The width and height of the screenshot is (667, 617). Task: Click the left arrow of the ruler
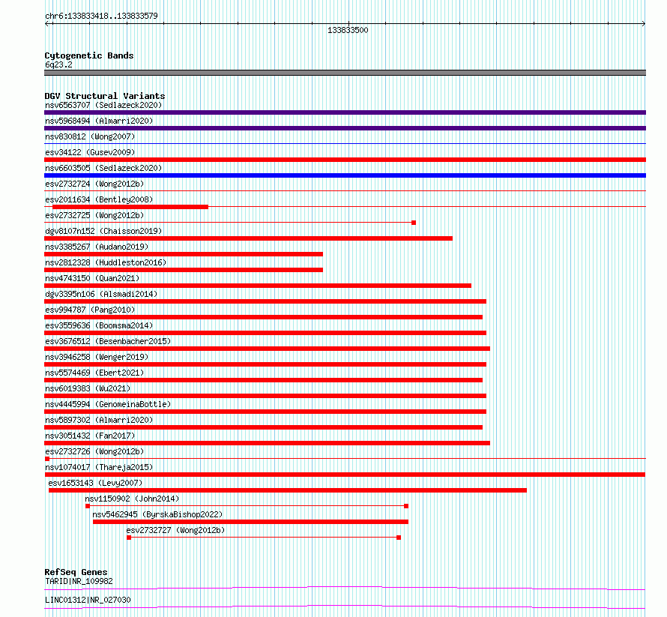pos(46,24)
